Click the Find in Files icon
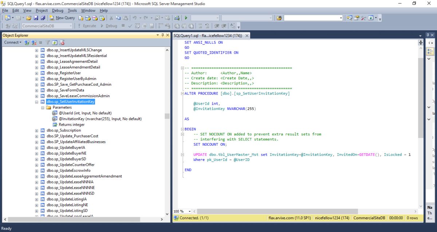The height and width of the screenshot is (232, 437). click(x=279, y=18)
